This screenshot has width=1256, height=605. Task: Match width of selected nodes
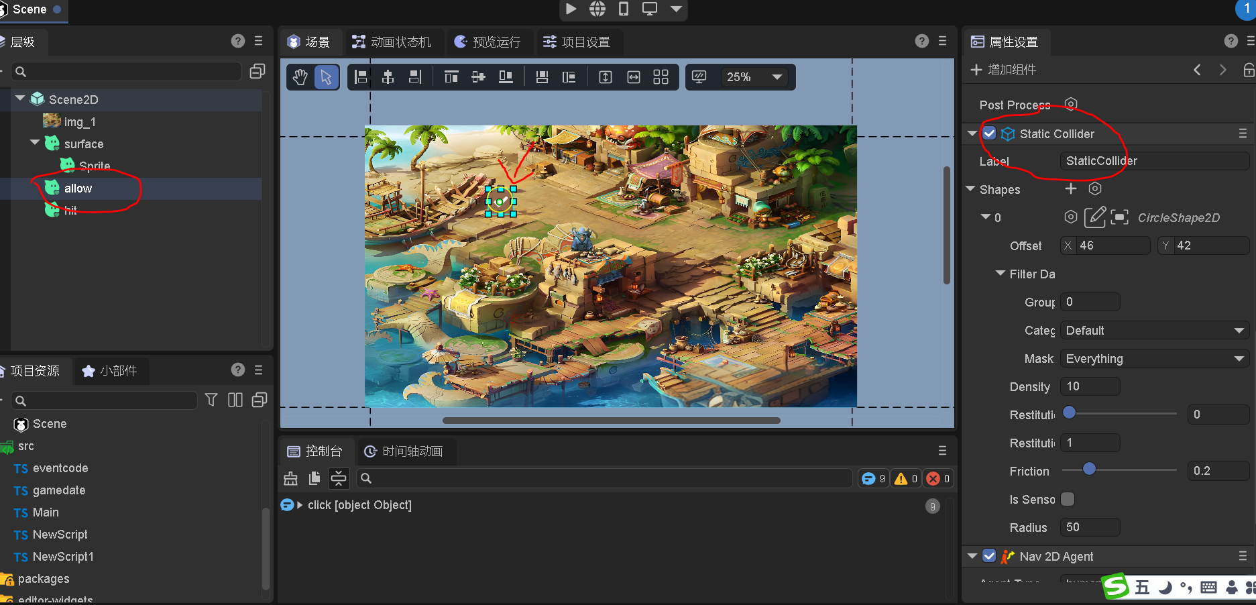click(x=633, y=77)
